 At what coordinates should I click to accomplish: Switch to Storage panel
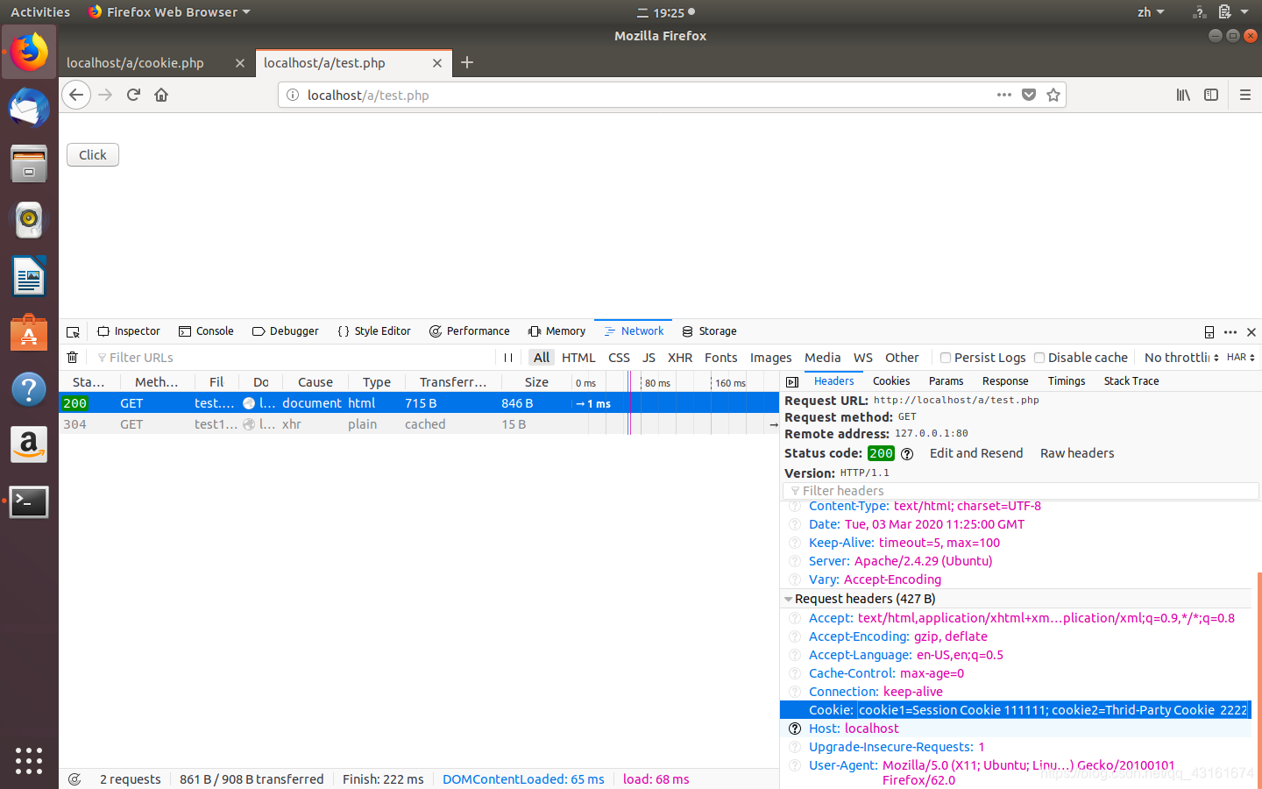[x=709, y=331]
